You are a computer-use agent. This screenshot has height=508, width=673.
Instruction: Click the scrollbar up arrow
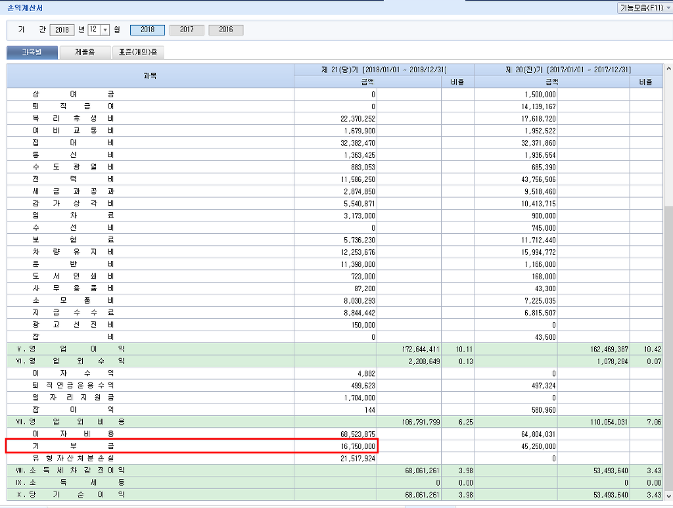coord(668,69)
